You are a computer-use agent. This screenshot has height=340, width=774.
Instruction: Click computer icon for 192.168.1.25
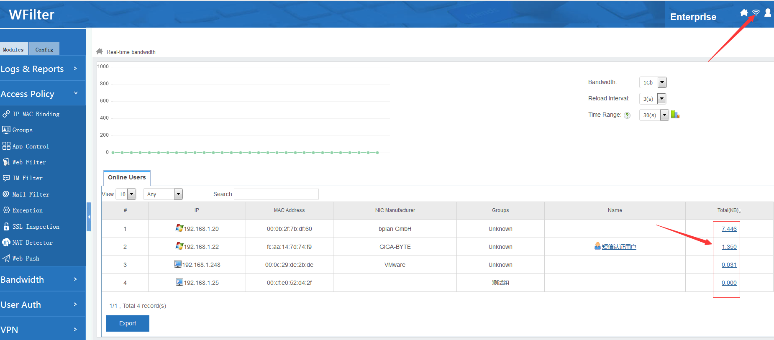(x=179, y=282)
